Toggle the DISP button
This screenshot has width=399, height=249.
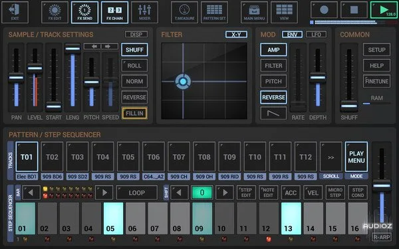coord(136,35)
